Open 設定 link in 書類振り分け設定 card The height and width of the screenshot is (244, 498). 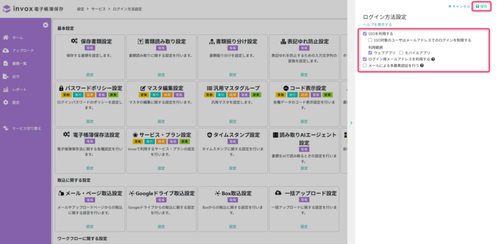pos(233,75)
